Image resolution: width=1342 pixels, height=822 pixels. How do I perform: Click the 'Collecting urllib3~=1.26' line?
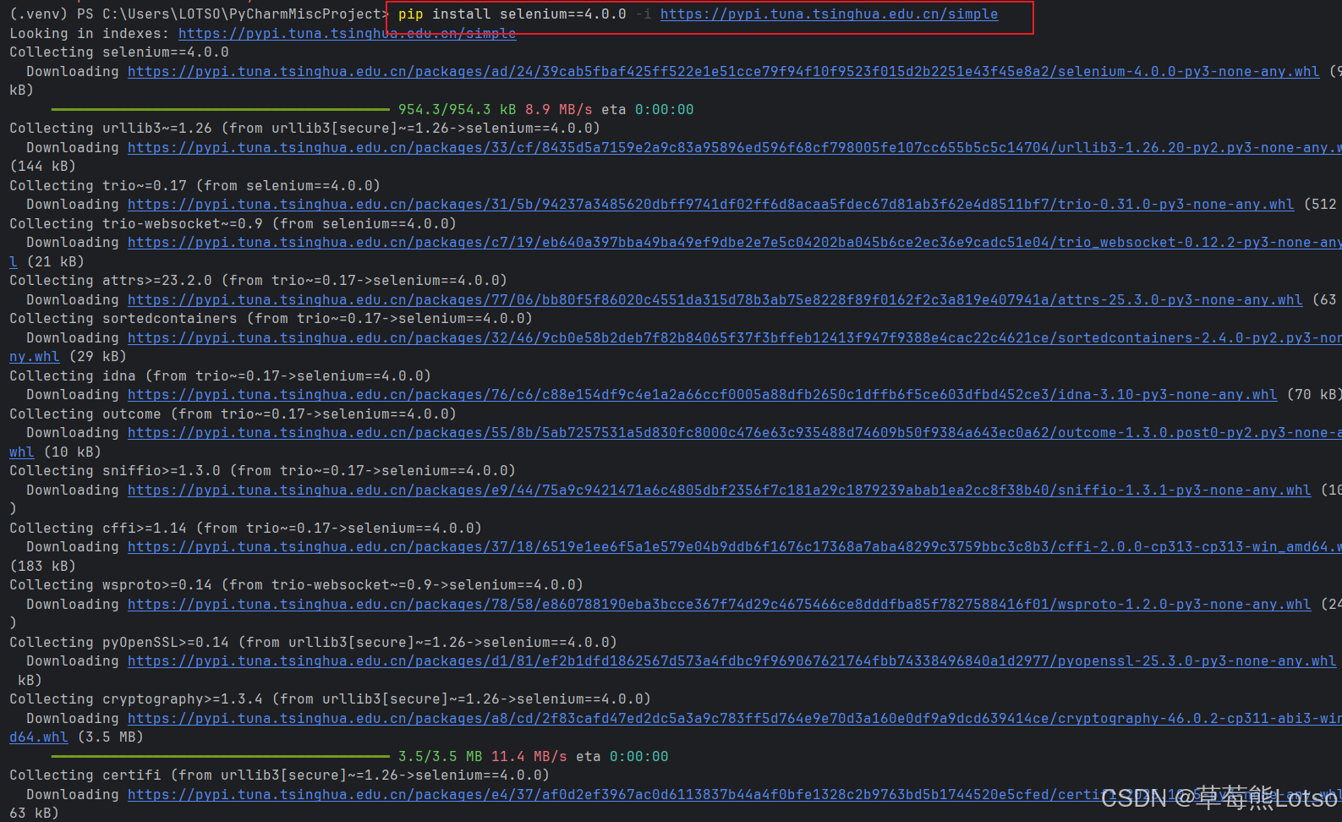(304, 129)
